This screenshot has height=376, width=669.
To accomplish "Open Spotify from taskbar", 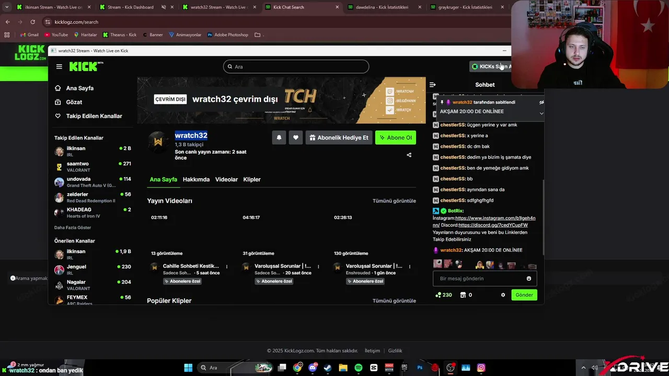I will tap(359, 368).
